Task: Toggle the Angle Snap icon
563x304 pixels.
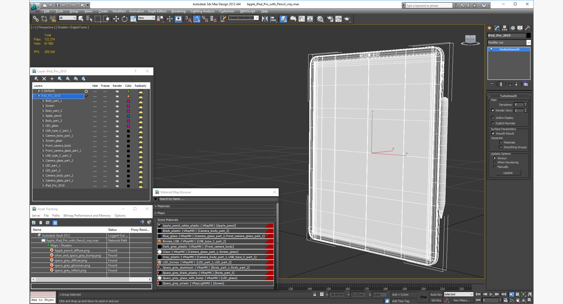Action: tap(197, 19)
